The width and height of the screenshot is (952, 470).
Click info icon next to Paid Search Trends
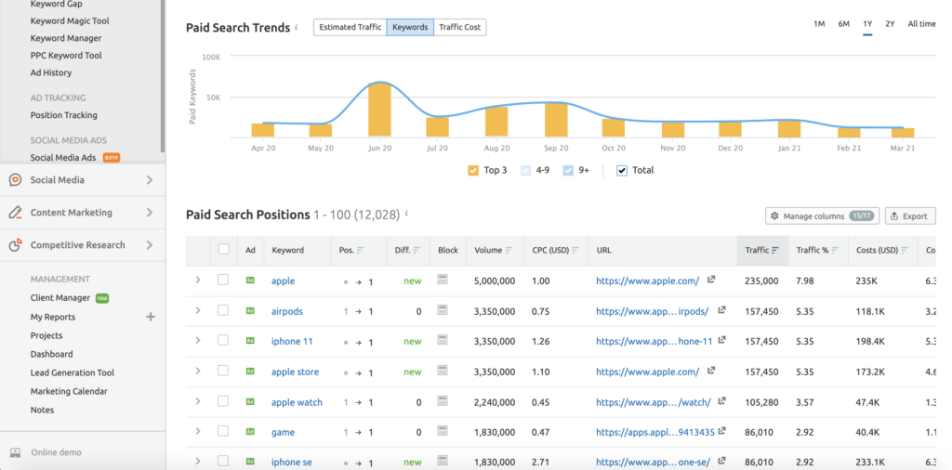coord(297,28)
